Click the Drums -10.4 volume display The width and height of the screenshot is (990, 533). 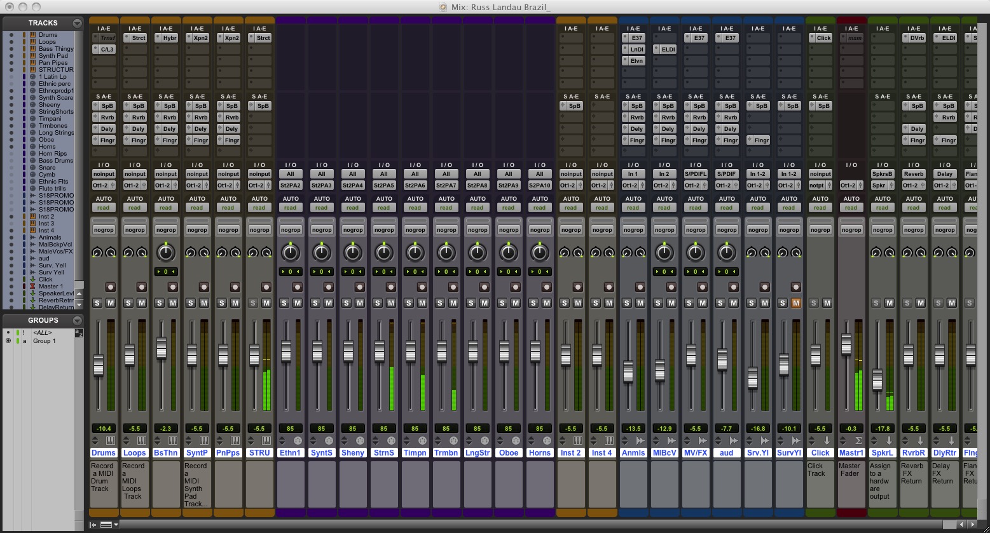(x=104, y=428)
